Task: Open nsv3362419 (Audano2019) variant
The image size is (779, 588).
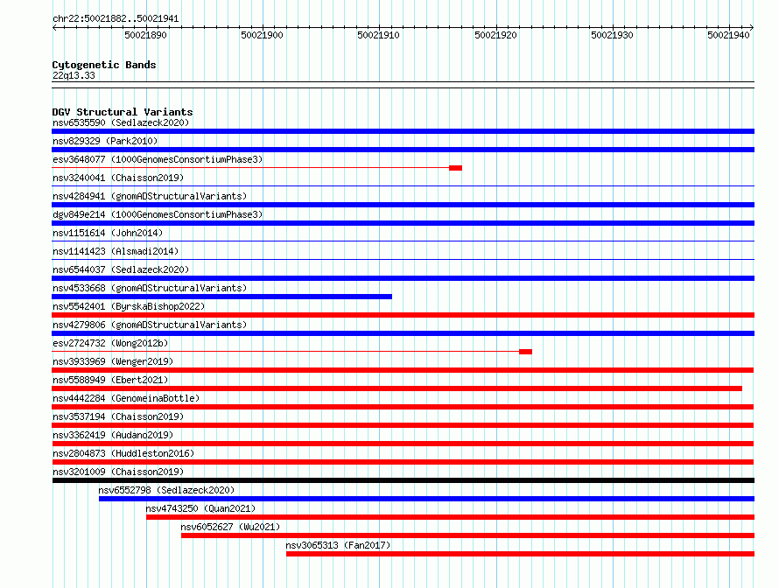Action: click(x=113, y=435)
